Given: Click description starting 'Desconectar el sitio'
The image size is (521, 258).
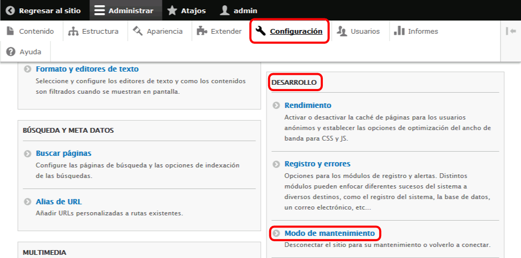Looking at the screenshot, I should (x=387, y=245).
